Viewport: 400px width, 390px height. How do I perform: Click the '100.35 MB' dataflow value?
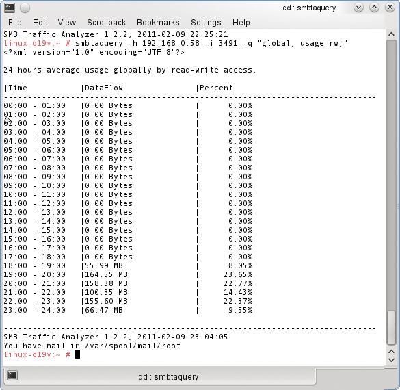106,293
